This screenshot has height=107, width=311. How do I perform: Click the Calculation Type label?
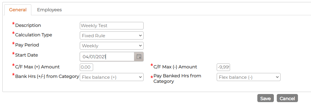coord(34,35)
